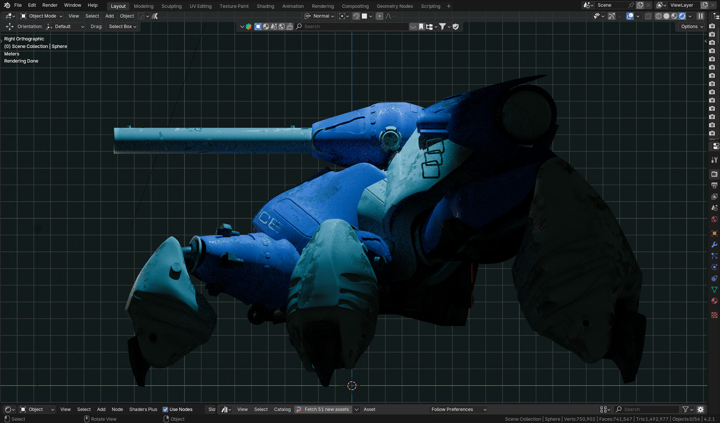The image size is (720, 423).
Task: Add a new view layer icon
Action: tap(704, 5)
